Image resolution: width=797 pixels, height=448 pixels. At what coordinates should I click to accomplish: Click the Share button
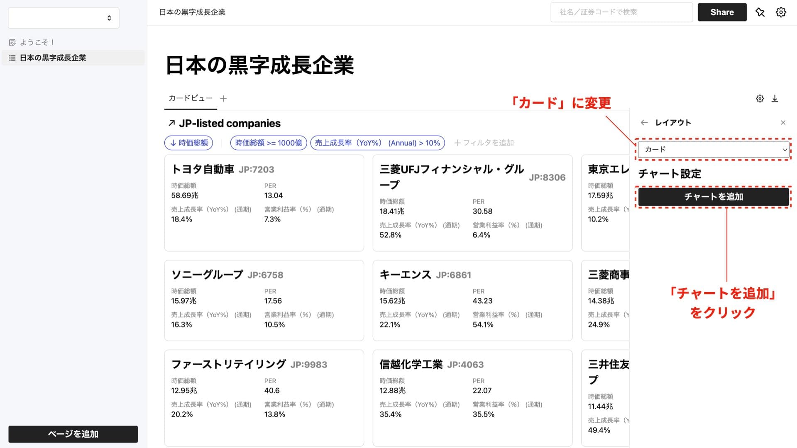click(x=722, y=12)
